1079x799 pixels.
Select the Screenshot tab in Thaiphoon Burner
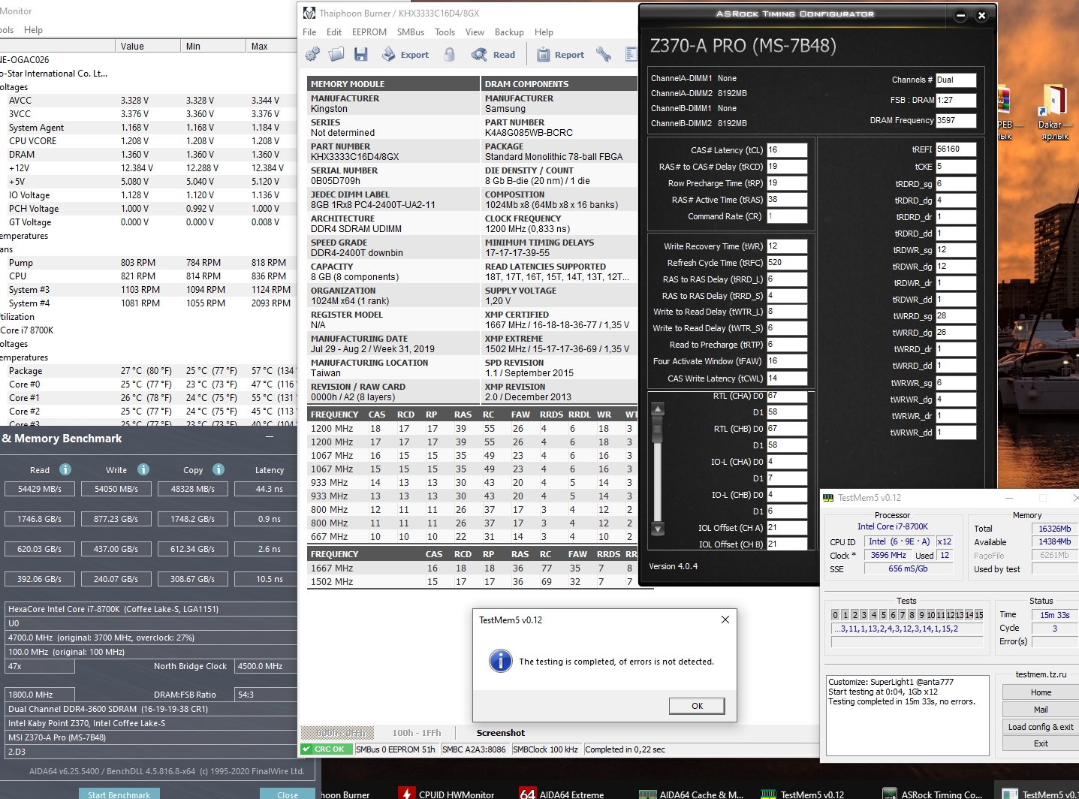pyautogui.click(x=501, y=733)
